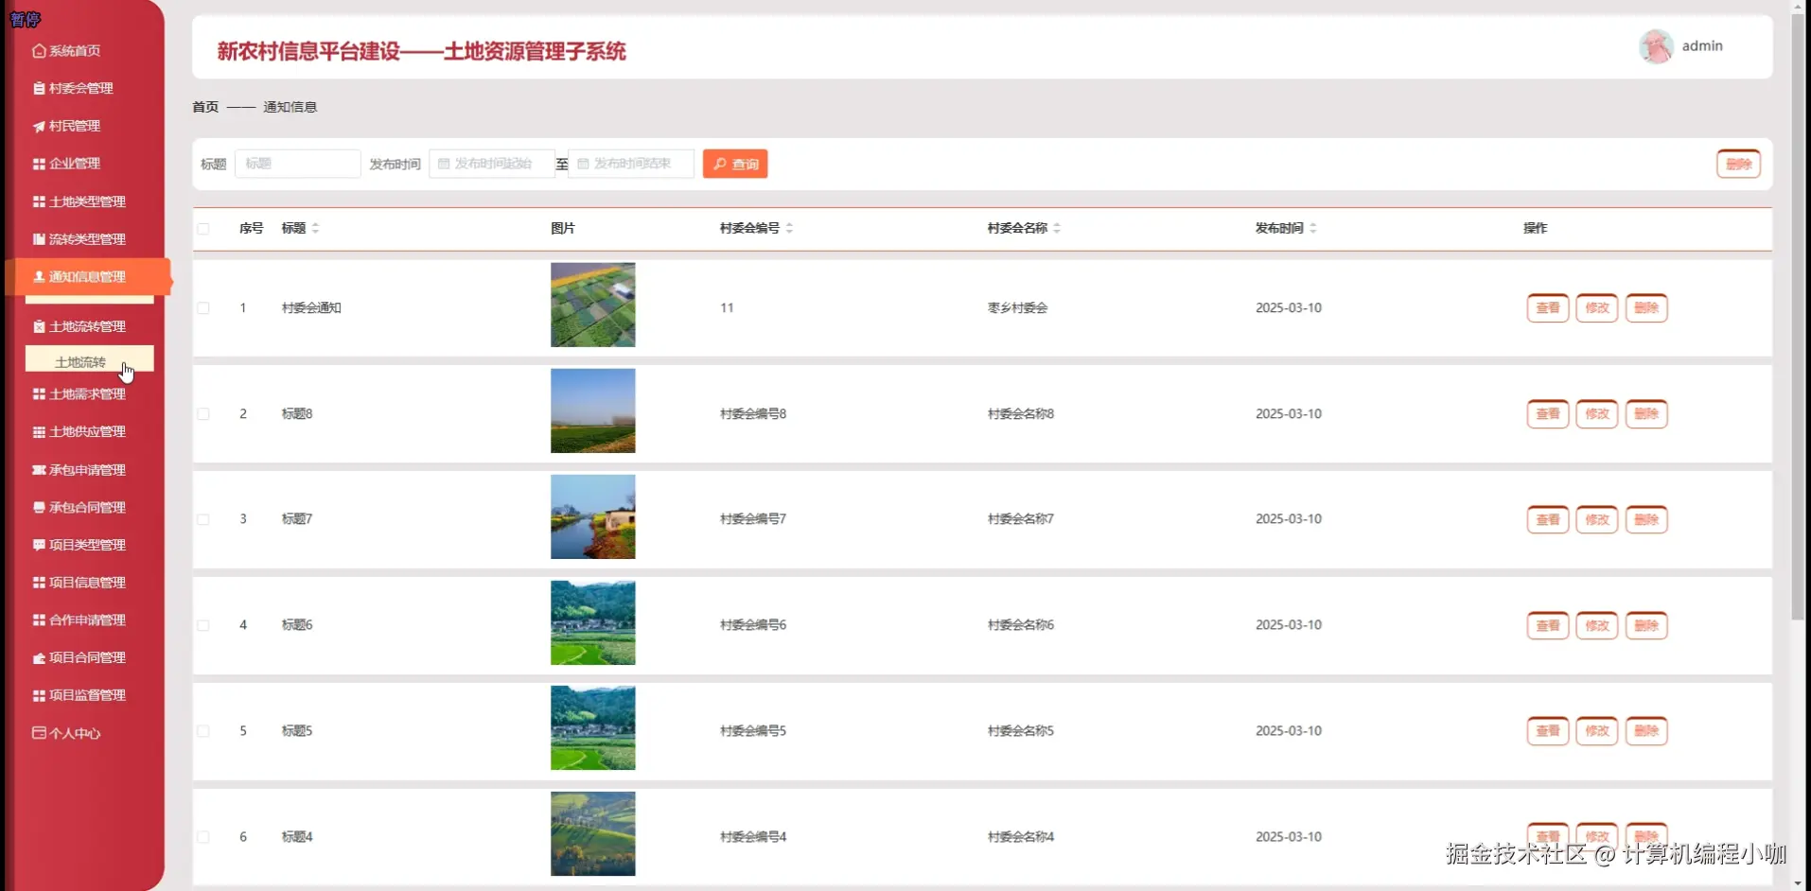Screen dimensions: 1811x891
Task: Sort the 村委会名称 column ascending
Action: tap(1057, 223)
